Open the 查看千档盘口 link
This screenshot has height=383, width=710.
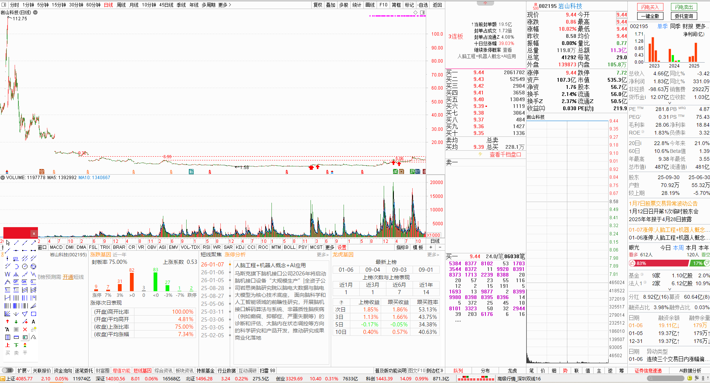pos(505,155)
